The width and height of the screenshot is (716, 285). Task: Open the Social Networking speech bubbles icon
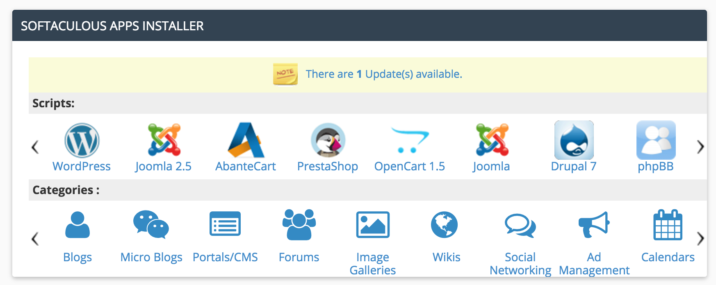tap(520, 225)
